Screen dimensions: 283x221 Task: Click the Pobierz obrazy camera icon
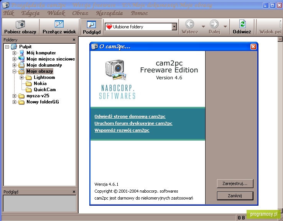click(x=20, y=24)
